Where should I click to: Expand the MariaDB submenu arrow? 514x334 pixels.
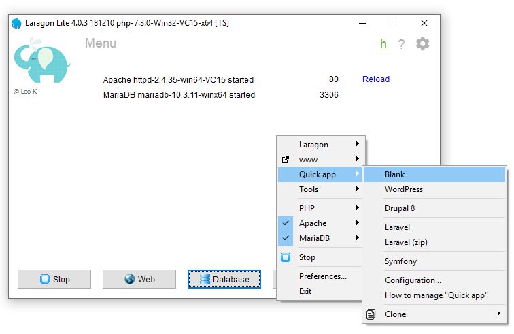[358, 238]
